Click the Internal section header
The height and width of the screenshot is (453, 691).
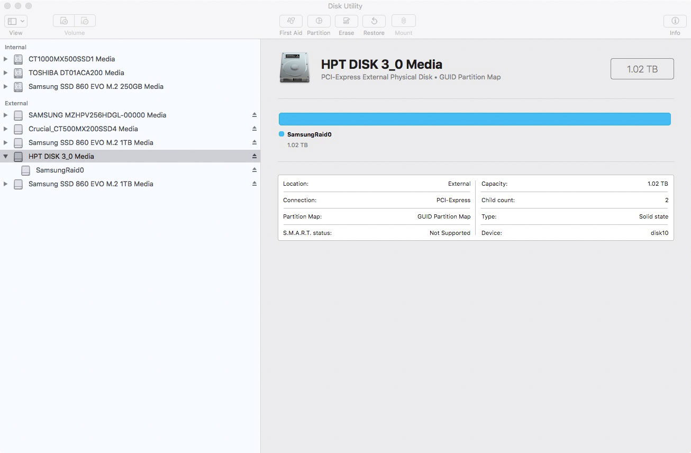point(15,47)
